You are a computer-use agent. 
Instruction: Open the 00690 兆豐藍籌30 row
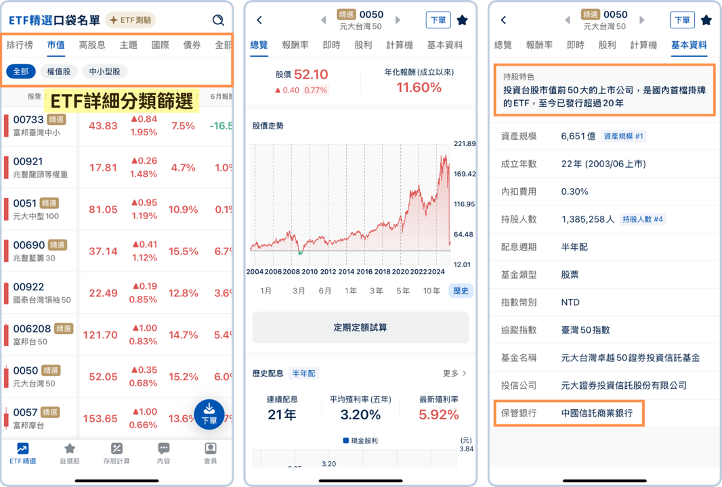click(117, 251)
